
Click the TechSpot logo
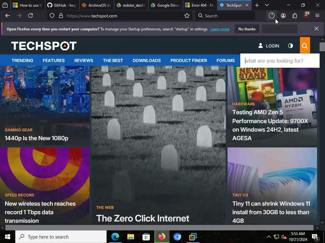(44, 46)
